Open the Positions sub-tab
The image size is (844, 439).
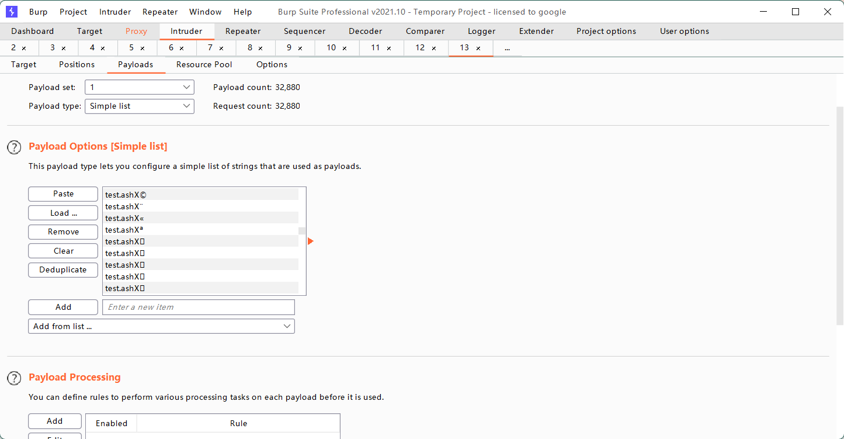coord(77,65)
